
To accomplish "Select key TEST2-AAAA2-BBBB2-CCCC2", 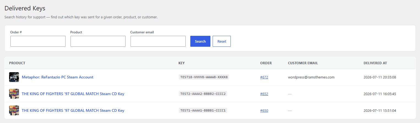I will click(203, 94).
